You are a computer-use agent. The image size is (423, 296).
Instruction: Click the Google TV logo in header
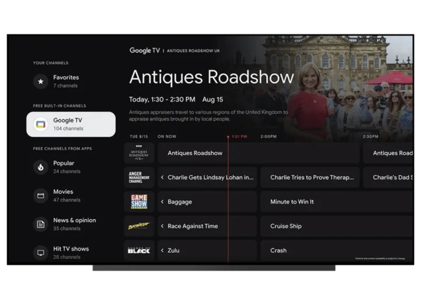click(x=144, y=50)
